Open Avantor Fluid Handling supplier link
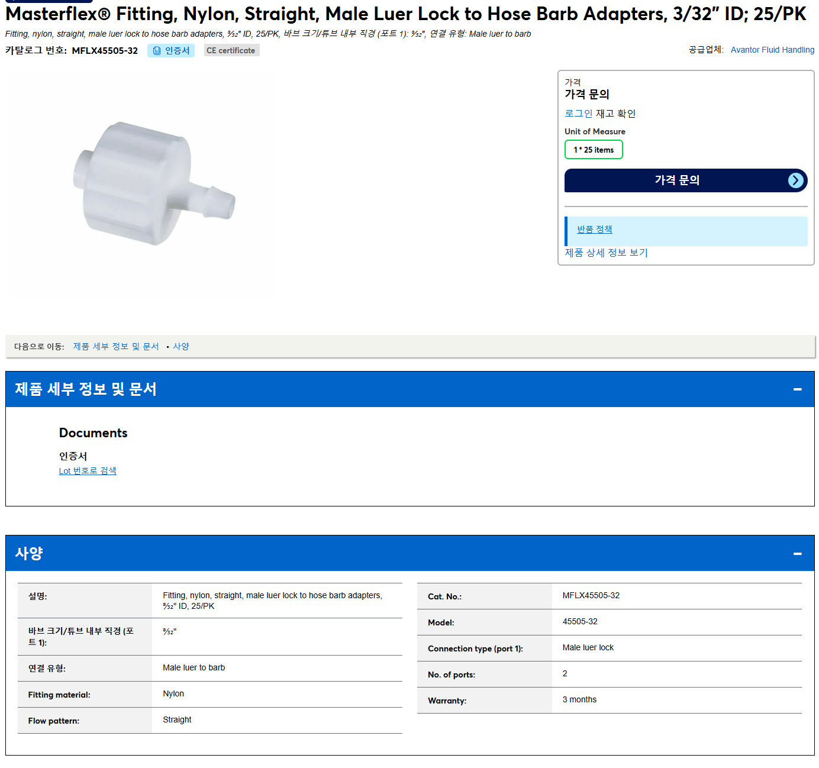Image resolution: width=819 pixels, height=768 pixels. [772, 50]
